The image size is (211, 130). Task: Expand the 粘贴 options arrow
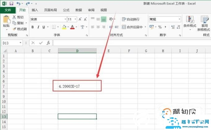(6, 30)
